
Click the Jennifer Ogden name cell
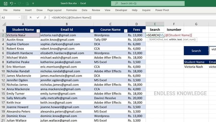[23, 80]
